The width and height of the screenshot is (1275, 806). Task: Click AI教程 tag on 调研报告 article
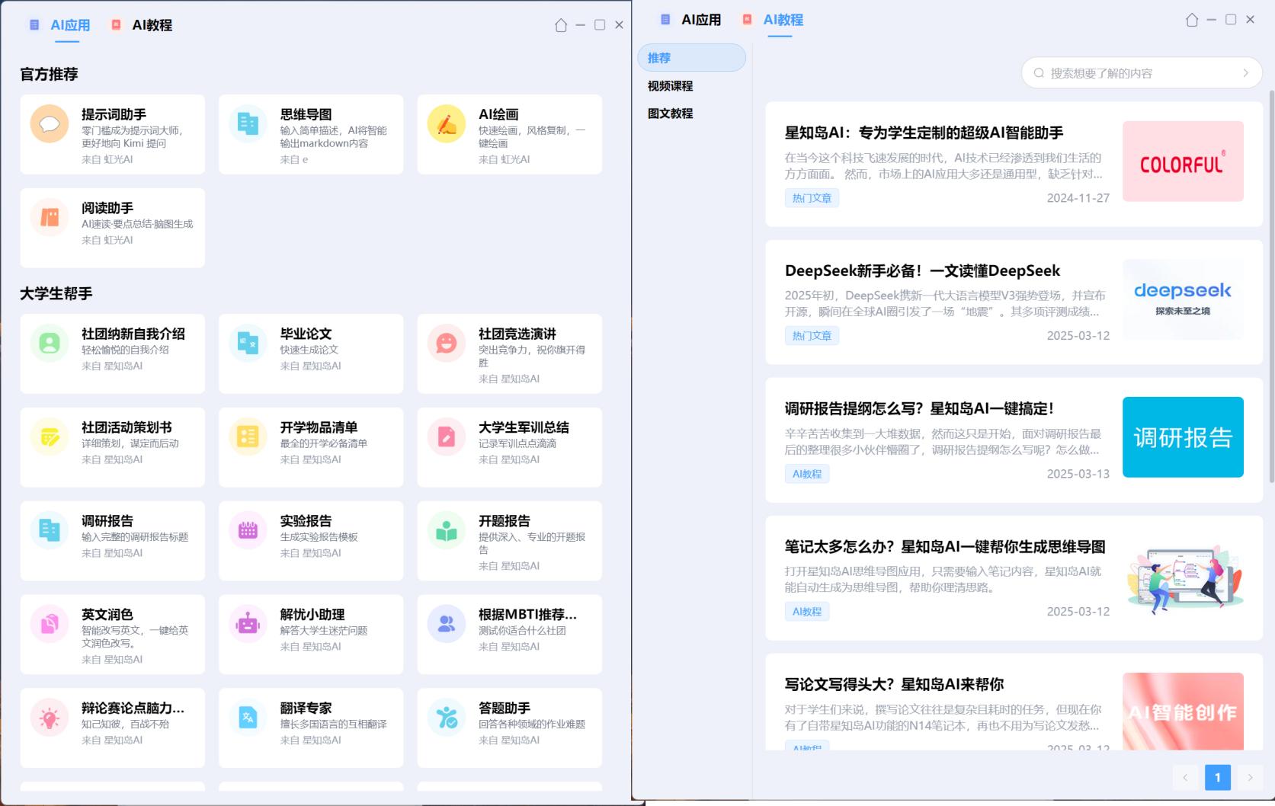point(807,474)
